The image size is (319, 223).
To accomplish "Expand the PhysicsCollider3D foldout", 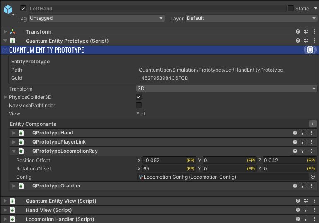I will (5, 97).
